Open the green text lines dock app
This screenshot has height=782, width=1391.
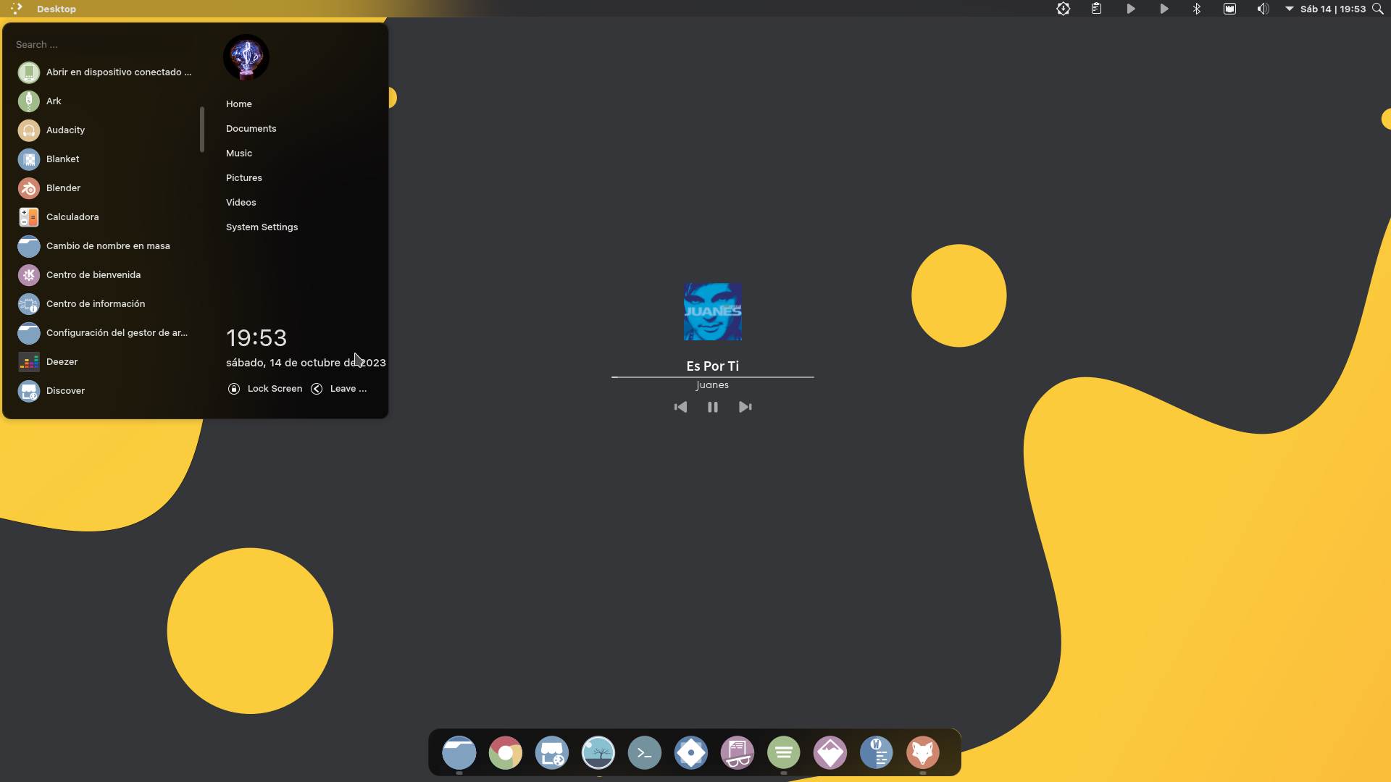tap(783, 753)
